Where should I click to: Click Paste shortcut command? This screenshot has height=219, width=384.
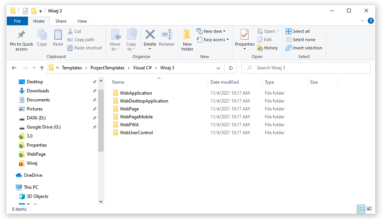click(x=85, y=48)
